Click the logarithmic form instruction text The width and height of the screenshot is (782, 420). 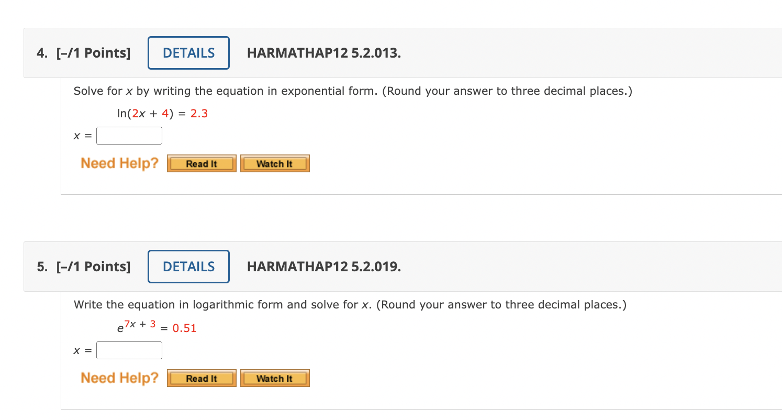pos(350,304)
